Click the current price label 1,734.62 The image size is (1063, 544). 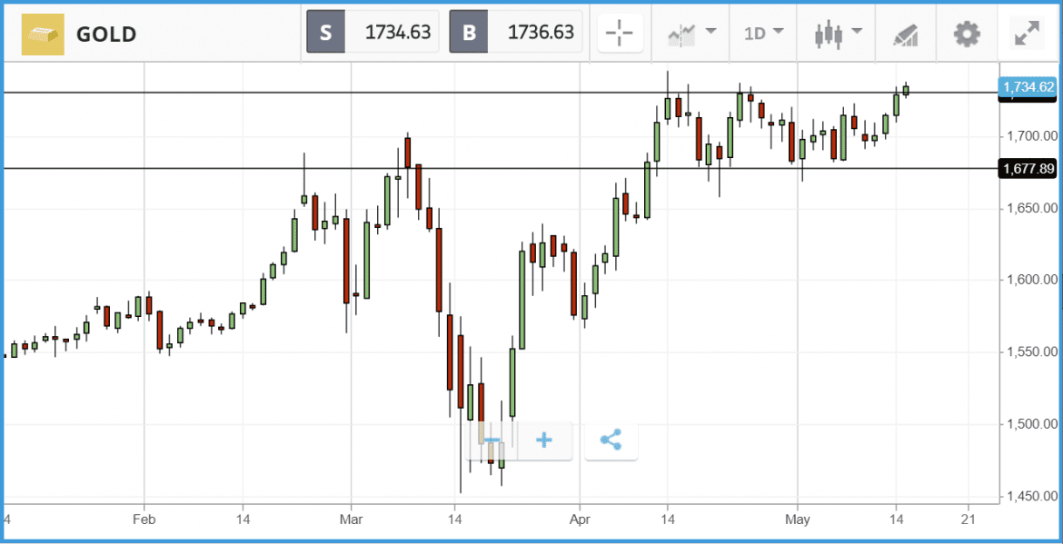[x=1028, y=87]
